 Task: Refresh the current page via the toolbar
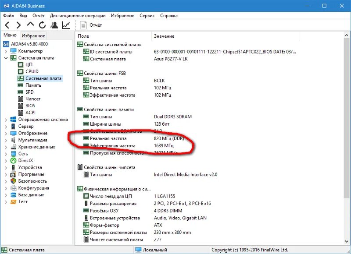point(42,25)
